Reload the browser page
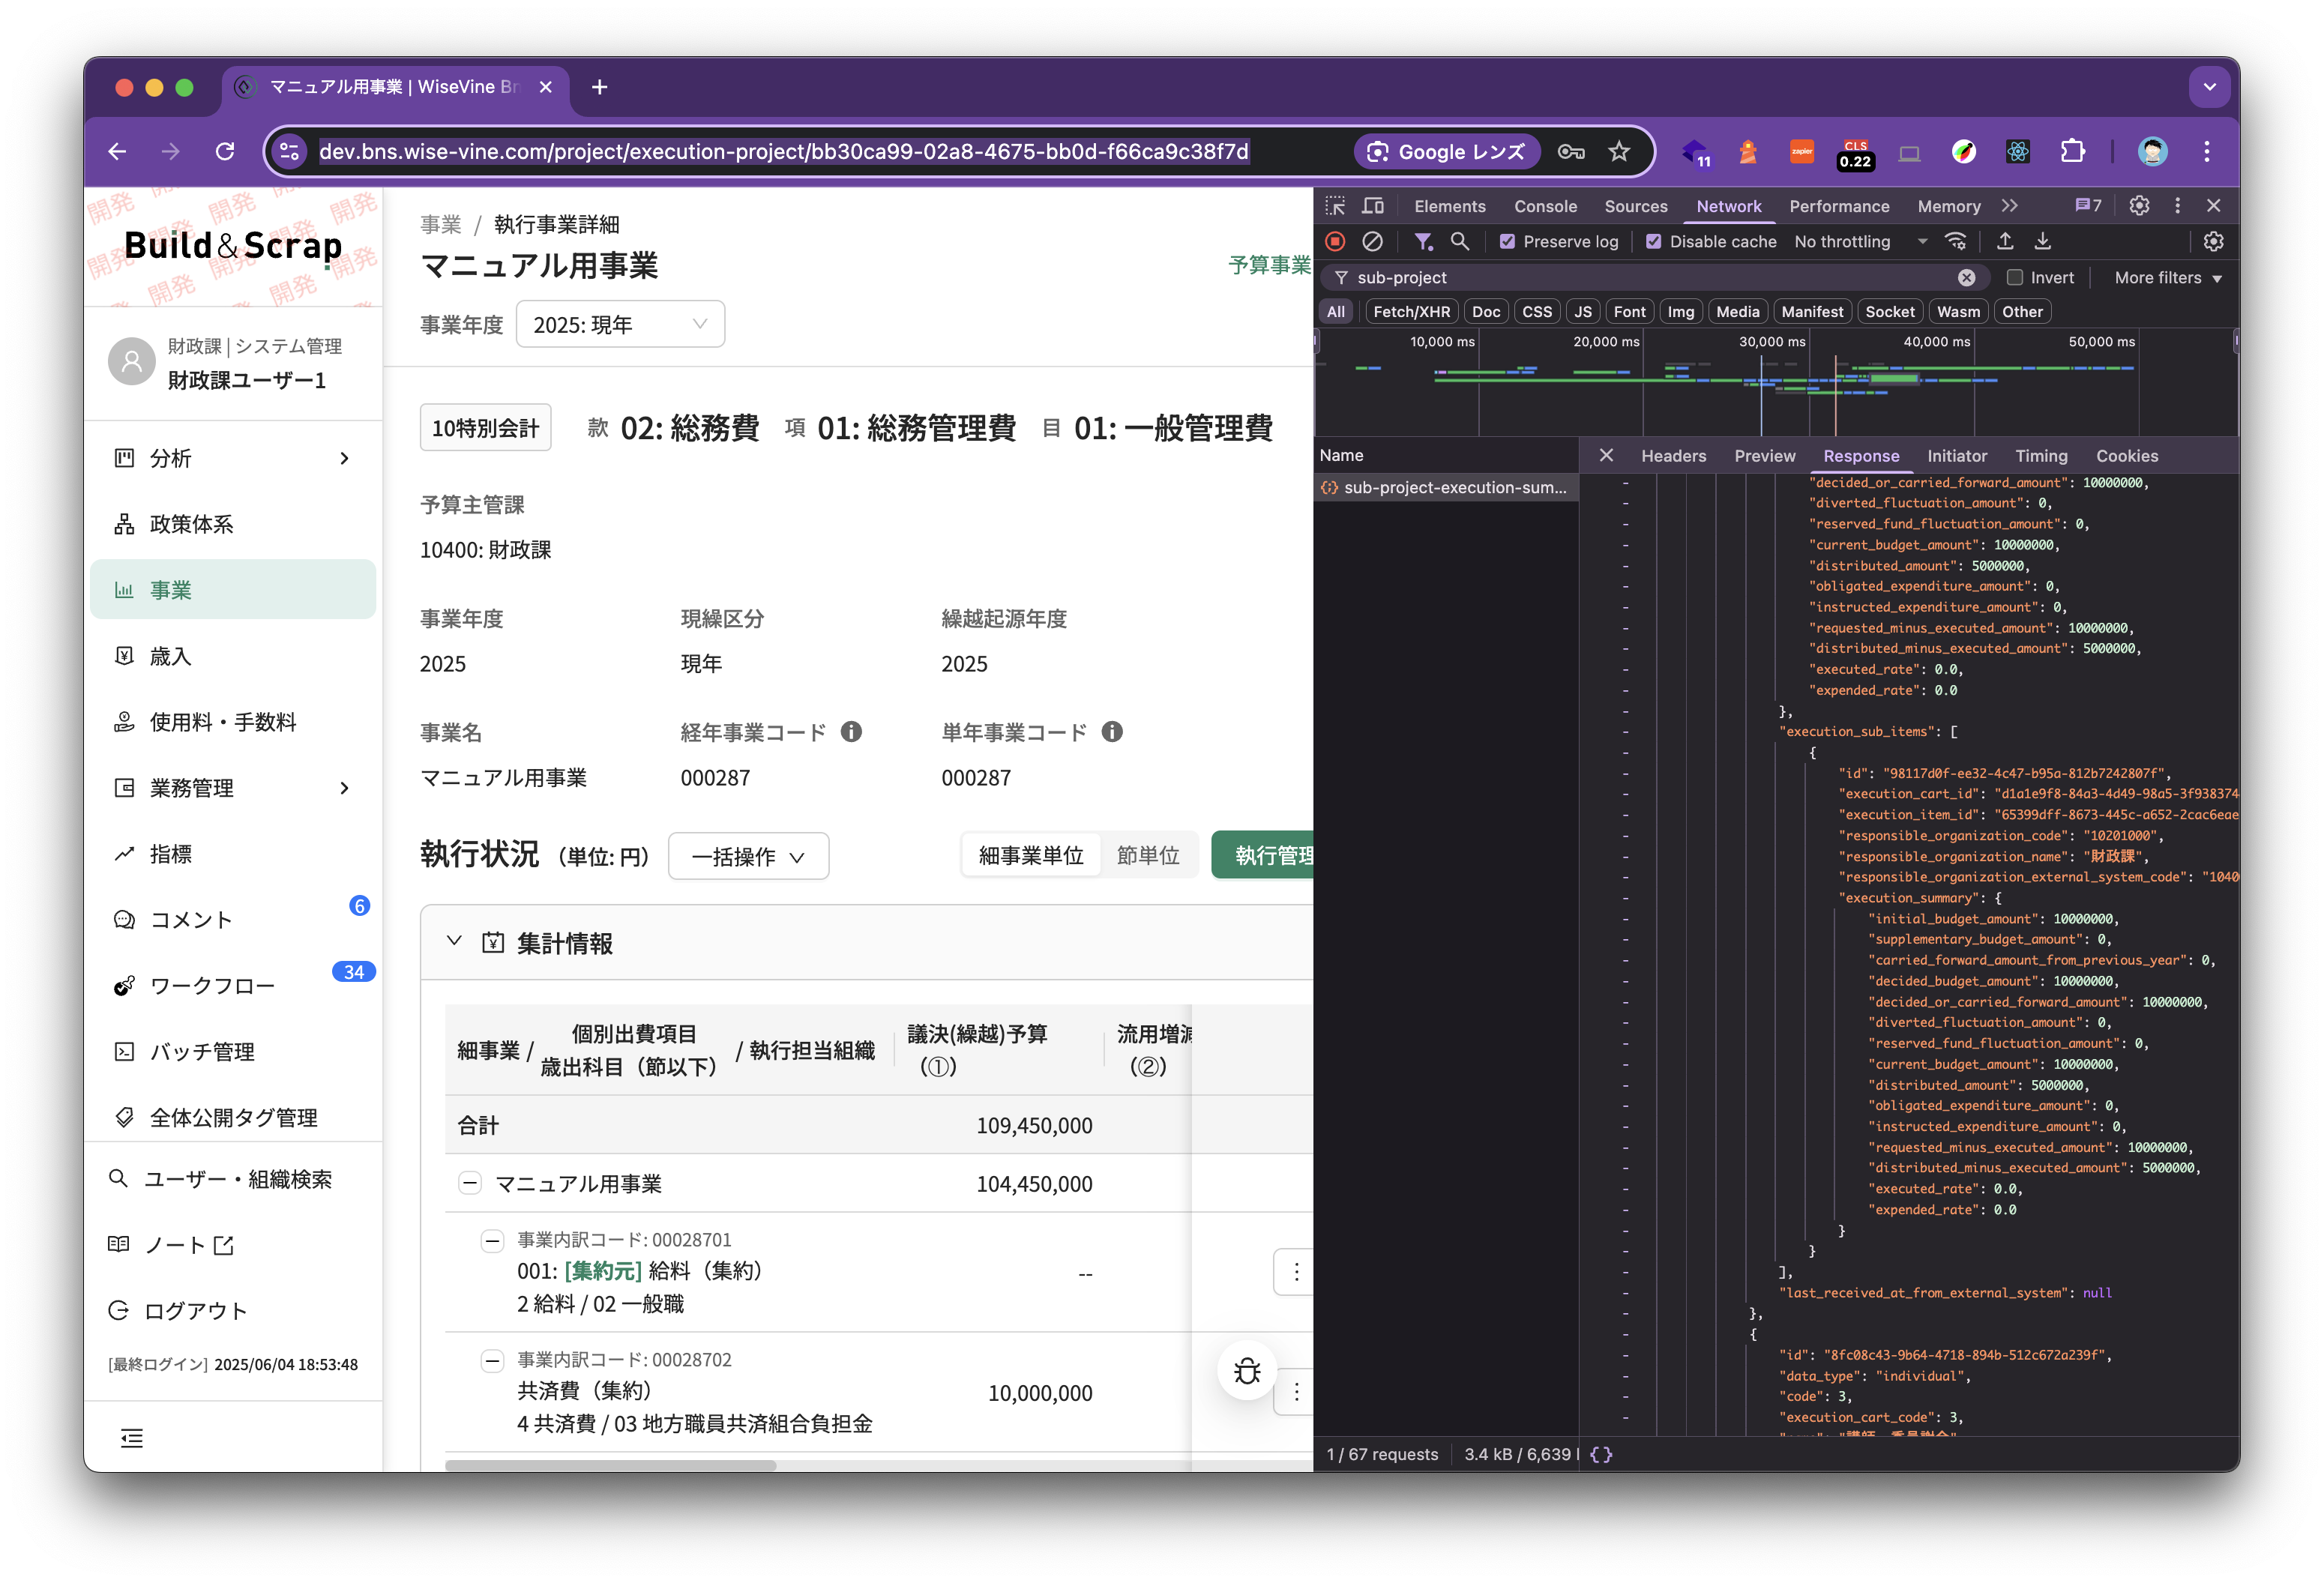The height and width of the screenshot is (1583, 2324). (225, 151)
